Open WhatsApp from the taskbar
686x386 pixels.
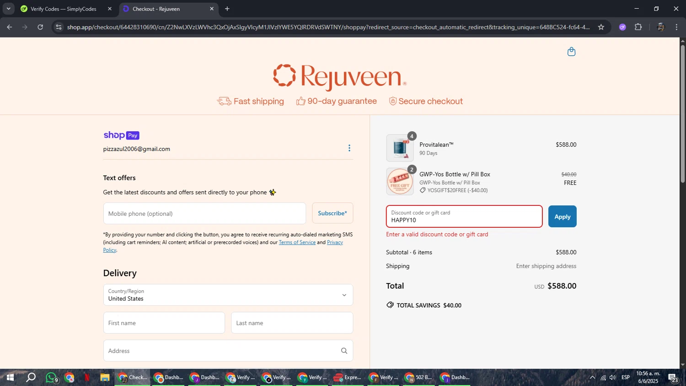pos(52,378)
